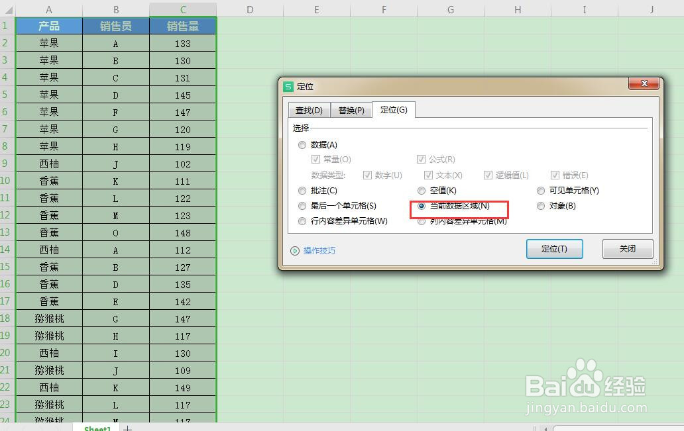Uncheck the 错误(E) checkbox
The width and height of the screenshot is (684, 431).
(555, 175)
